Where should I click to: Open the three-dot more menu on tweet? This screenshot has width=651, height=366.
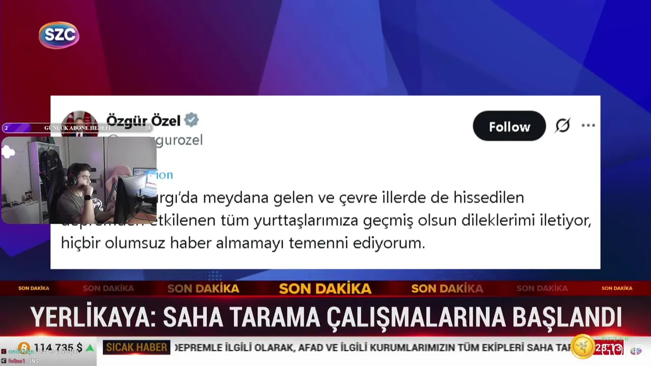click(x=588, y=126)
